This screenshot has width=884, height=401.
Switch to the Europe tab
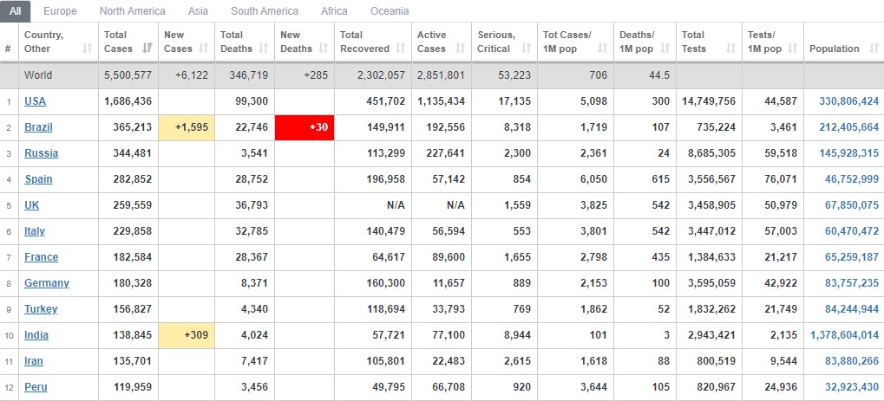click(60, 10)
